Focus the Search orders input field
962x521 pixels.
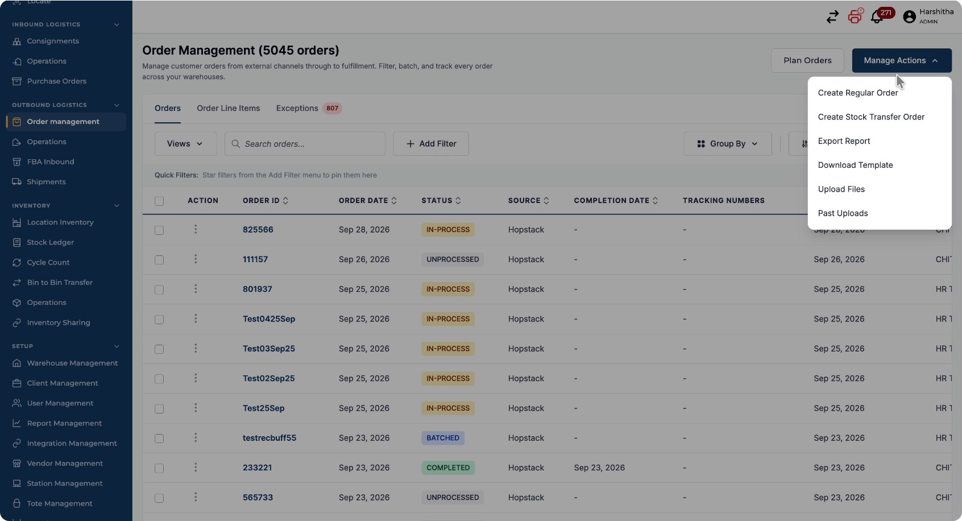click(305, 144)
